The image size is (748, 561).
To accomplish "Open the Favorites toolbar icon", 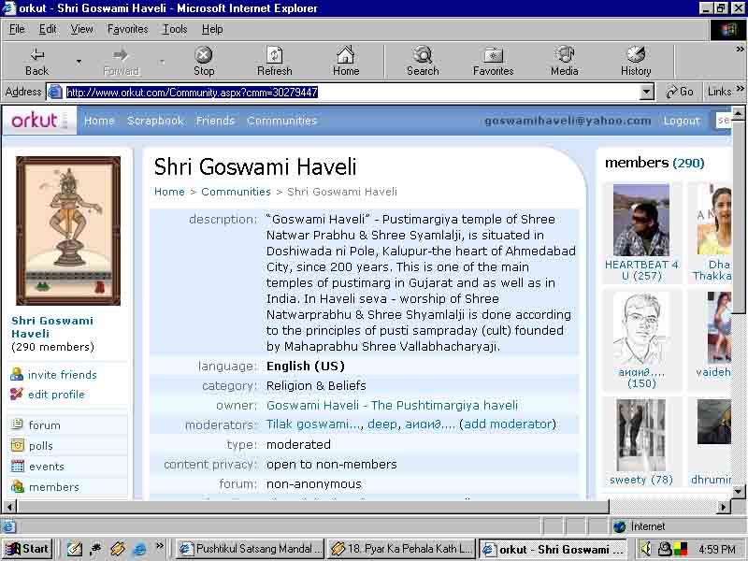I will (494, 55).
